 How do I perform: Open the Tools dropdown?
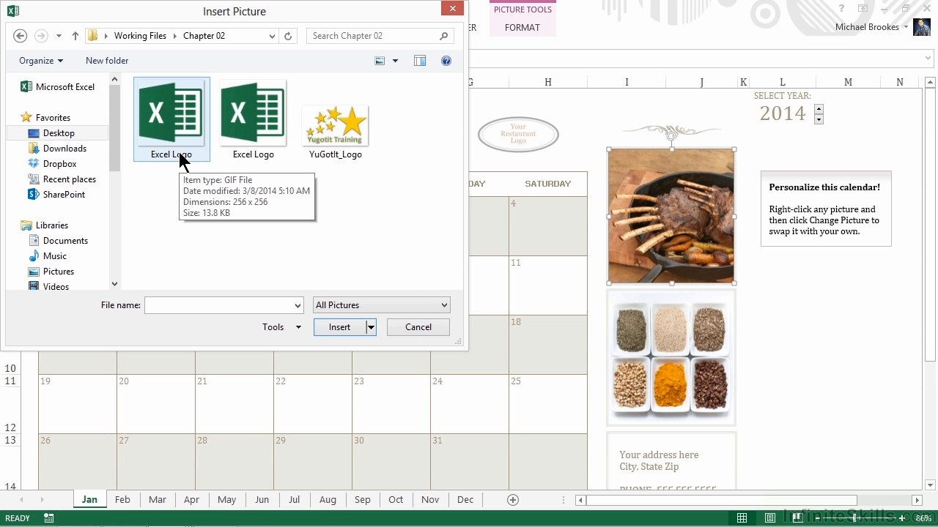click(x=281, y=327)
